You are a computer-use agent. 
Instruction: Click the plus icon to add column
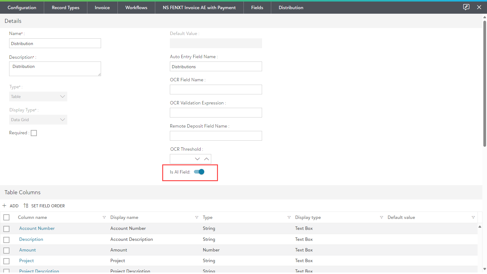(5, 206)
